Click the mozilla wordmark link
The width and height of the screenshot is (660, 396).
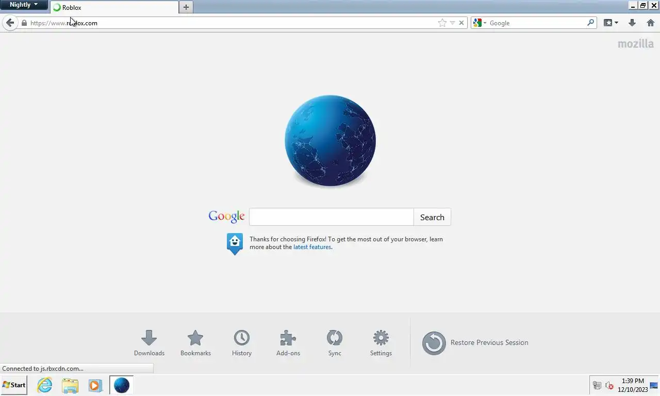pos(636,44)
